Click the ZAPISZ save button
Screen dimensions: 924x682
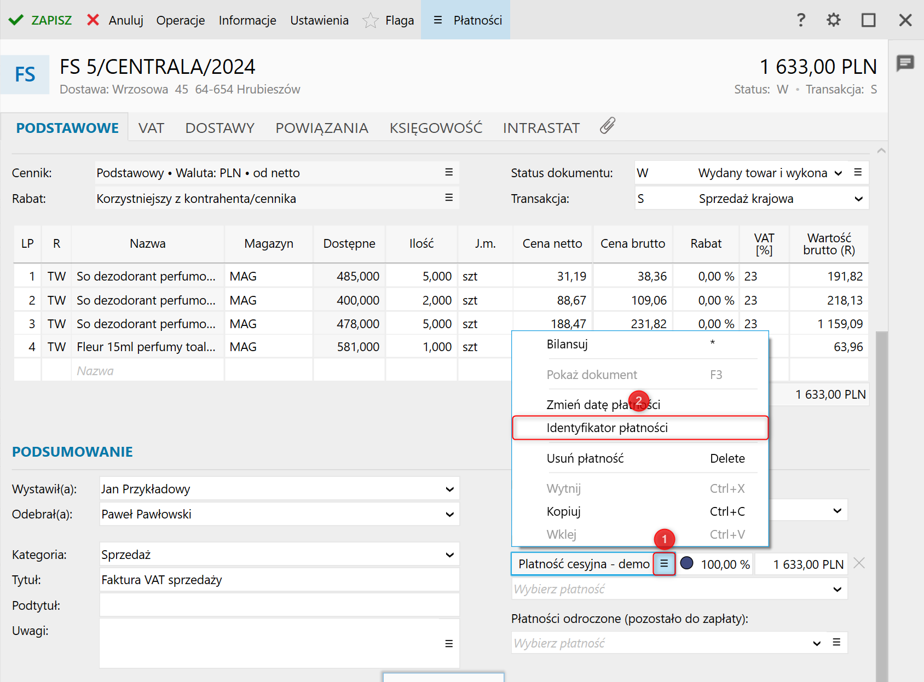41,20
